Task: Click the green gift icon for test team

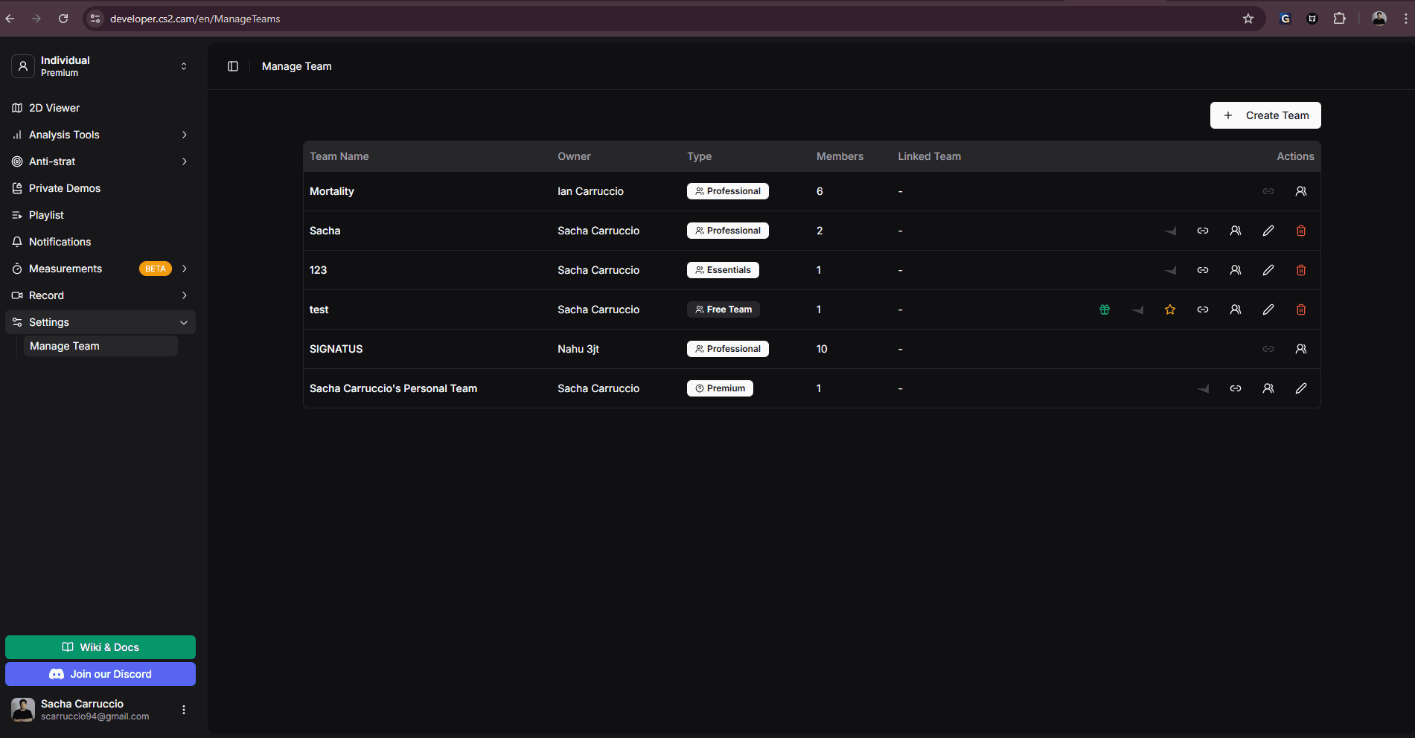Action: click(x=1105, y=309)
